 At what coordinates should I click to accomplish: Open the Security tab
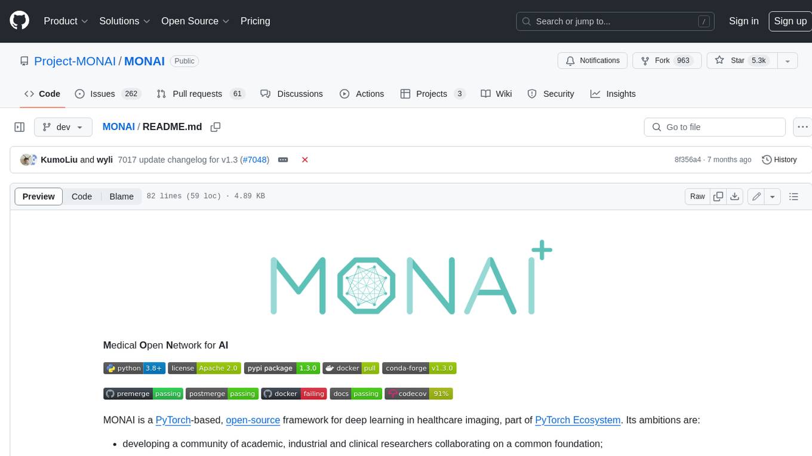[x=551, y=94]
